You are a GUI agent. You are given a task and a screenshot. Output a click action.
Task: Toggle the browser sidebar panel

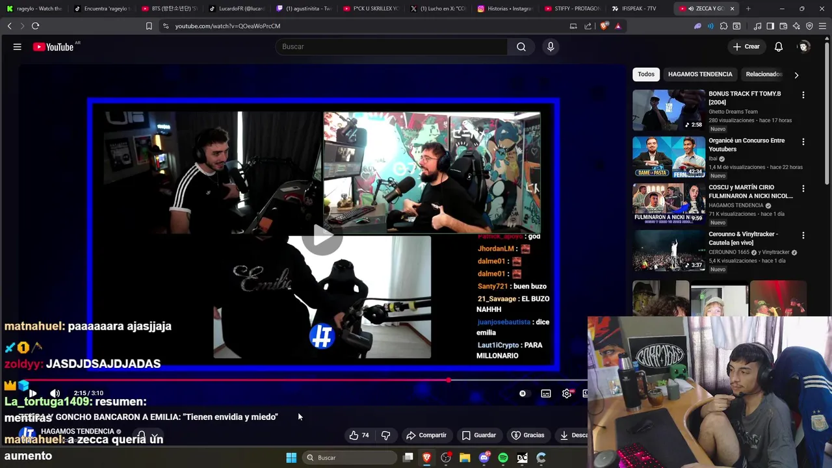click(x=770, y=26)
